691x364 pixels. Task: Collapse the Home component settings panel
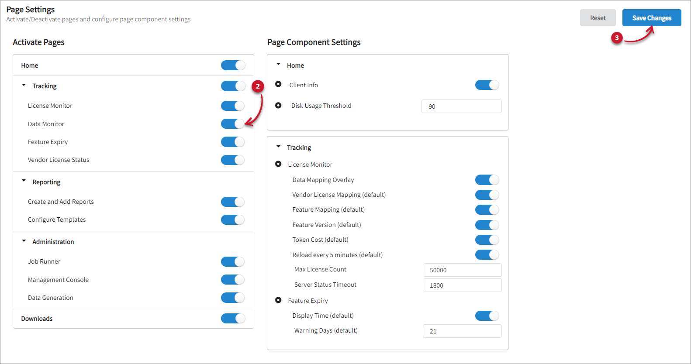tap(278, 64)
